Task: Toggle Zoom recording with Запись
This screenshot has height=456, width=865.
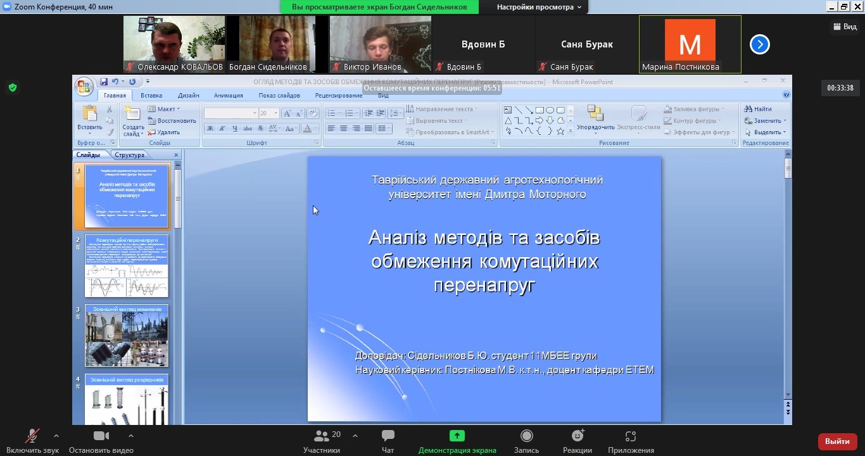Action: coord(526,441)
